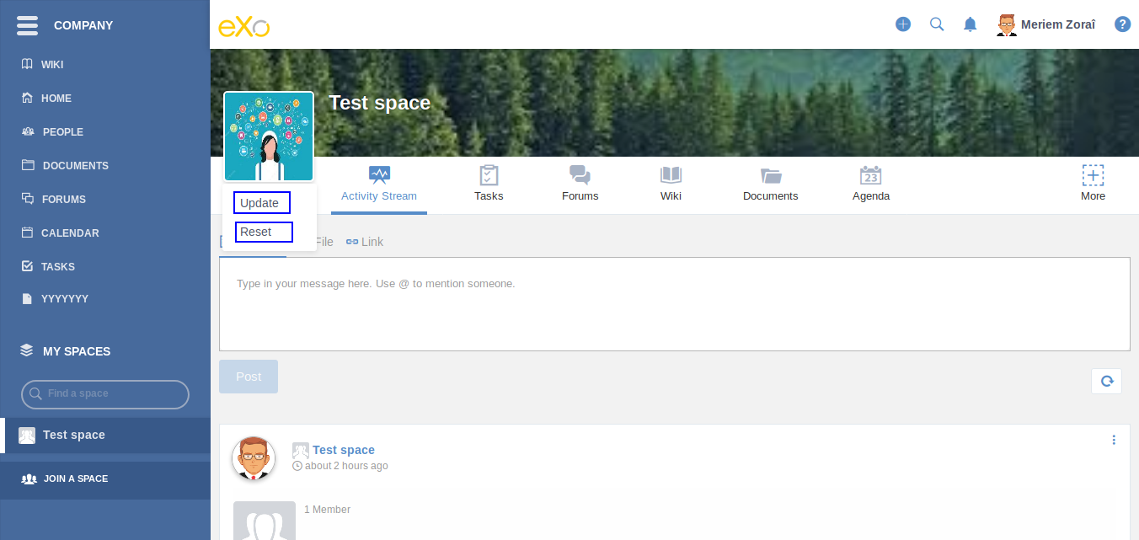Click the activity author avatar

[x=254, y=458]
